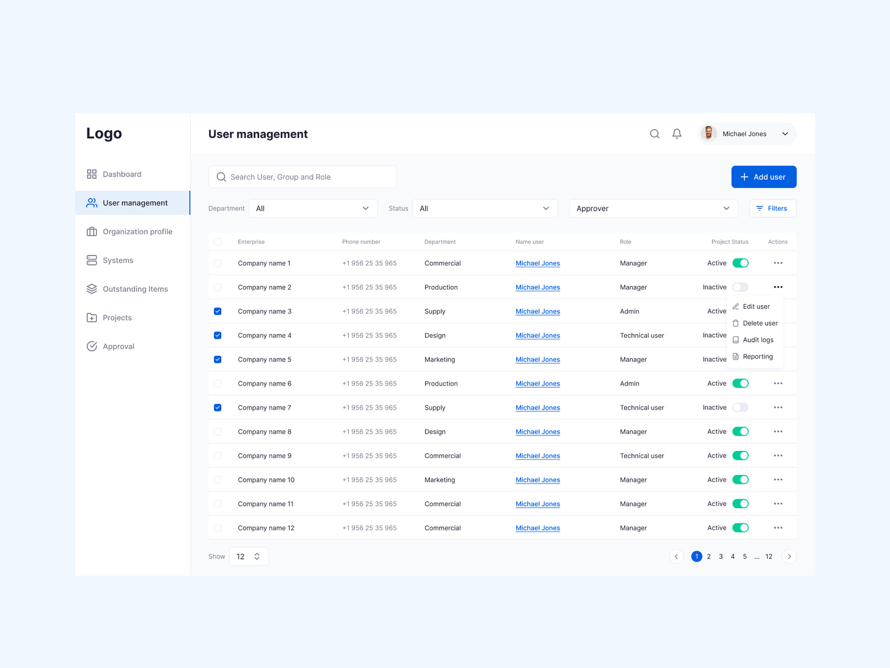Click the search magnifier icon in the header
This screenshot has height=668, width=890.
coord(654,134)
